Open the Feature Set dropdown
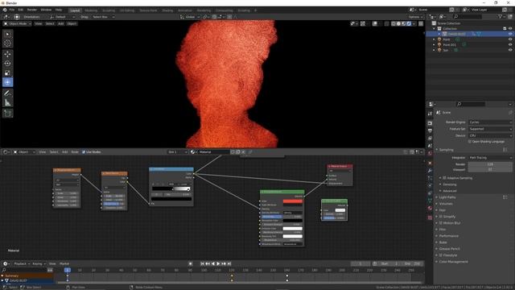This screenshot has width=515, height=290. [x=490, y=129]
